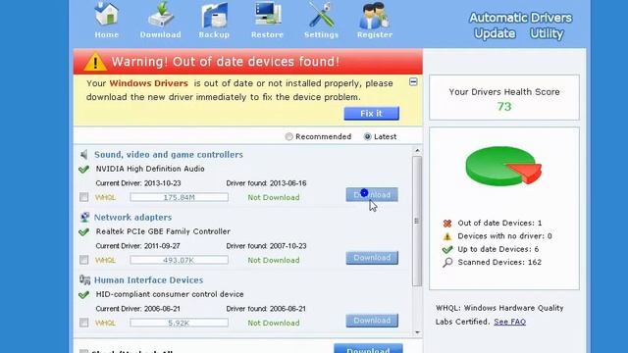Click the Windows Drivers red text
628x353 pixels.
148,83
